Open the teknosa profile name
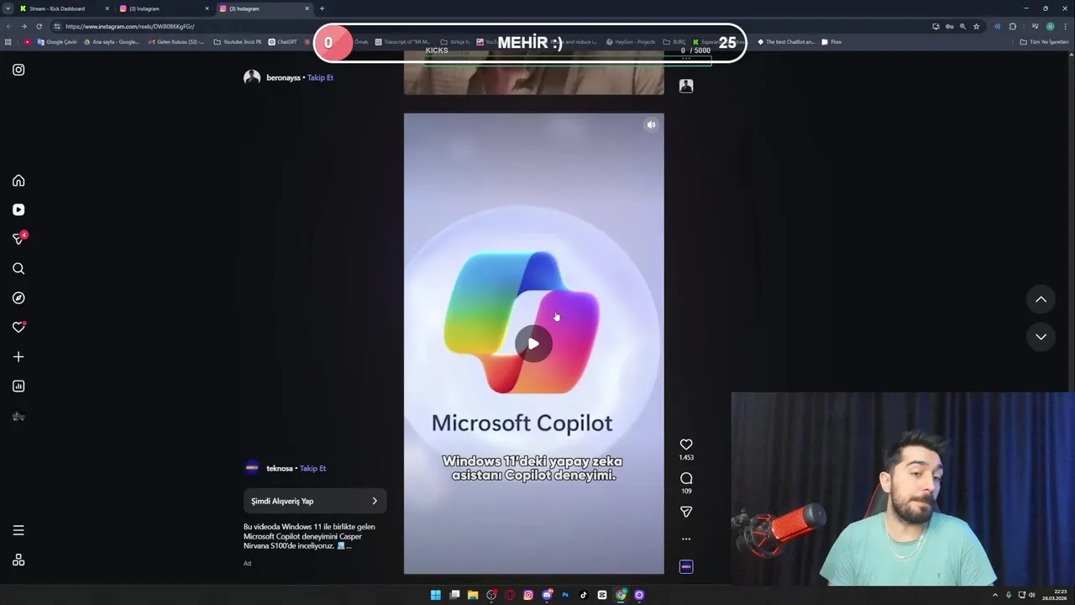 (x=280, y=468)
